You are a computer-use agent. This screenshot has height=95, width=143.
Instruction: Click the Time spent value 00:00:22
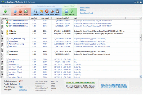[23, 90]
